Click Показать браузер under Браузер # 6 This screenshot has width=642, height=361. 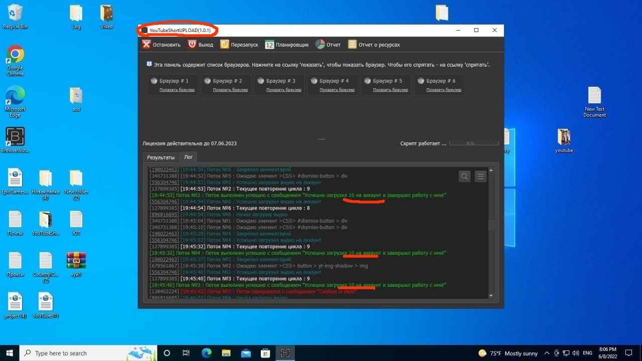pos(444,90)
